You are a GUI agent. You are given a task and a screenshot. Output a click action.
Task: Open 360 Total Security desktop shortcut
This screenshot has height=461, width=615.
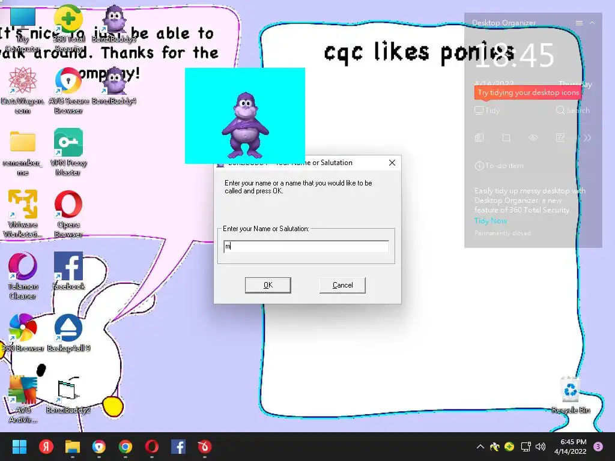68,29
